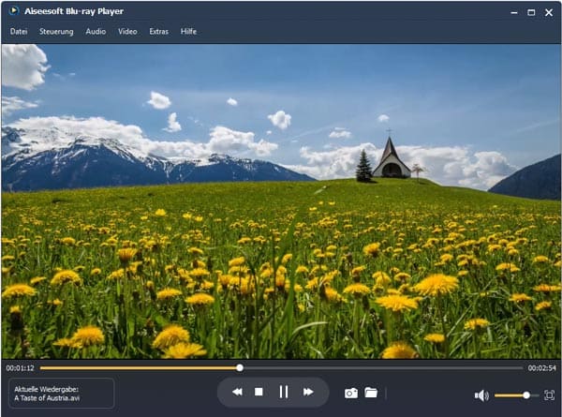Pause the playing video
The height and width of the screenshot is (417, 562).
click(284, 392)
